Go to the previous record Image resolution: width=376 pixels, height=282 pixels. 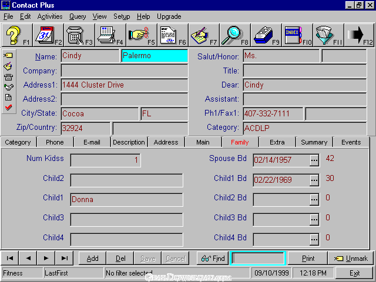(28, 258)
